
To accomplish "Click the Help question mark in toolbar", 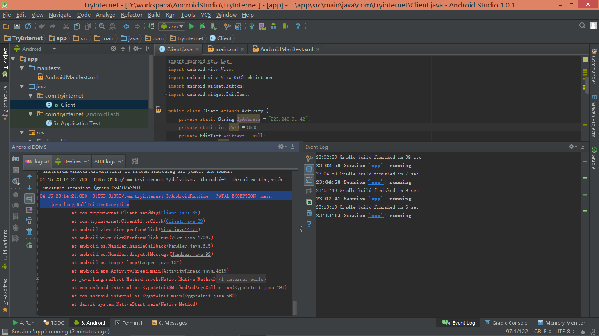I will pos(298,27).
